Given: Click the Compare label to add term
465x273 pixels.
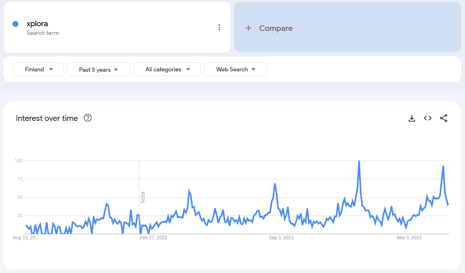Looking at the screenshot, I should [x=276, y=28].
